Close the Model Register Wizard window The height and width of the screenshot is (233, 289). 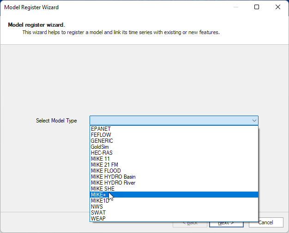pos(278,7)
